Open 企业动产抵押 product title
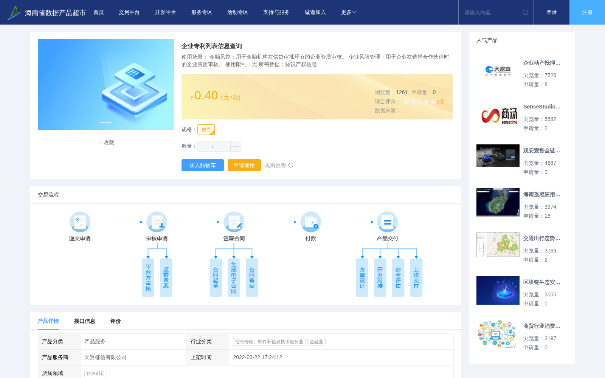This screenshot has width=605, height=378. click(542, 63)
